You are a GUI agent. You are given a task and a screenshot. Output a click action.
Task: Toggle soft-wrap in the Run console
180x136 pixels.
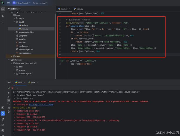pos(9,100)
